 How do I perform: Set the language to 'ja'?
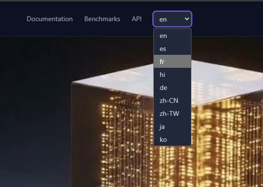tap(173, 126)
